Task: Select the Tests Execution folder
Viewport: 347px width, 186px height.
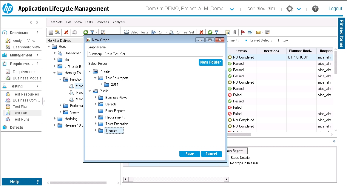Action: pos(117,124)
